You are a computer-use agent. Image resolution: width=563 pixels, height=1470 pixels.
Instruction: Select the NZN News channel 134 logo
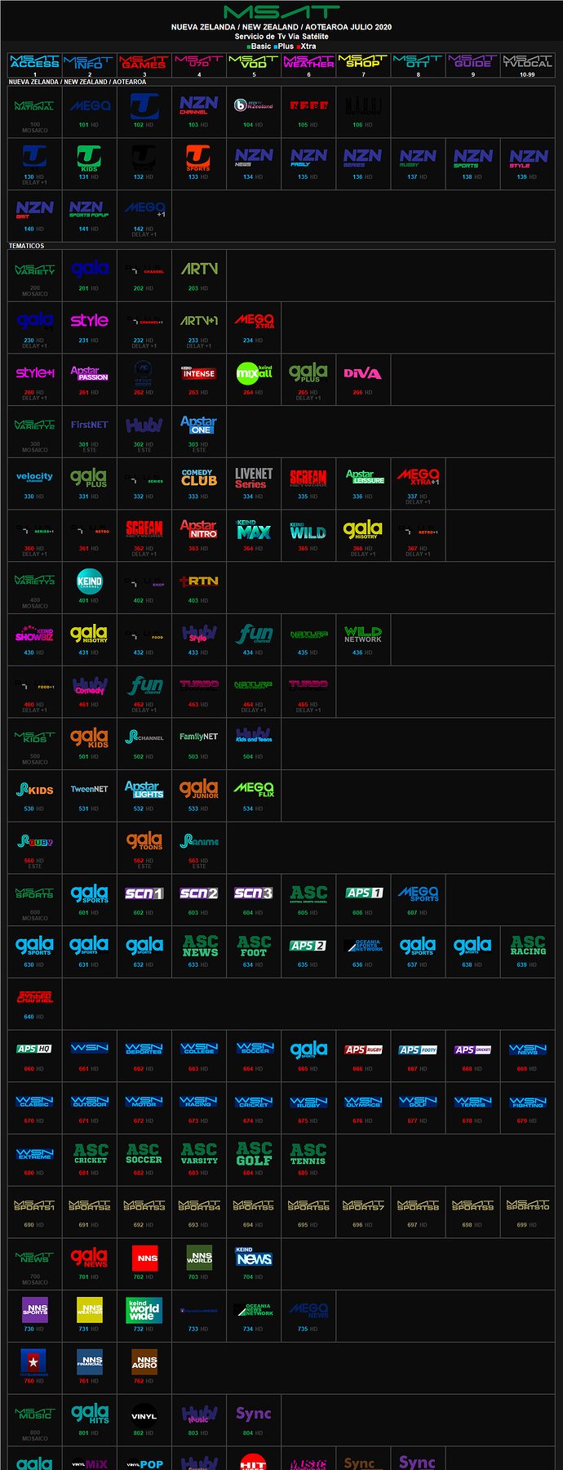click(x=254, y=157)
